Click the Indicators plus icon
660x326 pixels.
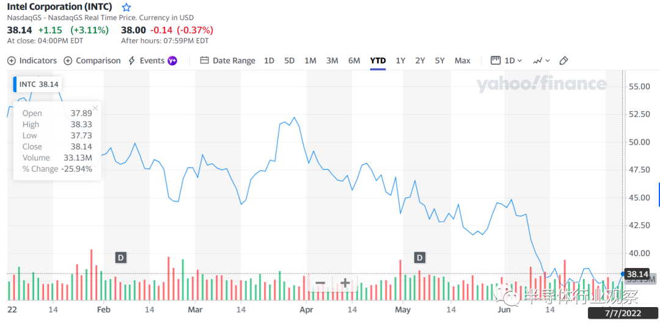coord(12,60)
